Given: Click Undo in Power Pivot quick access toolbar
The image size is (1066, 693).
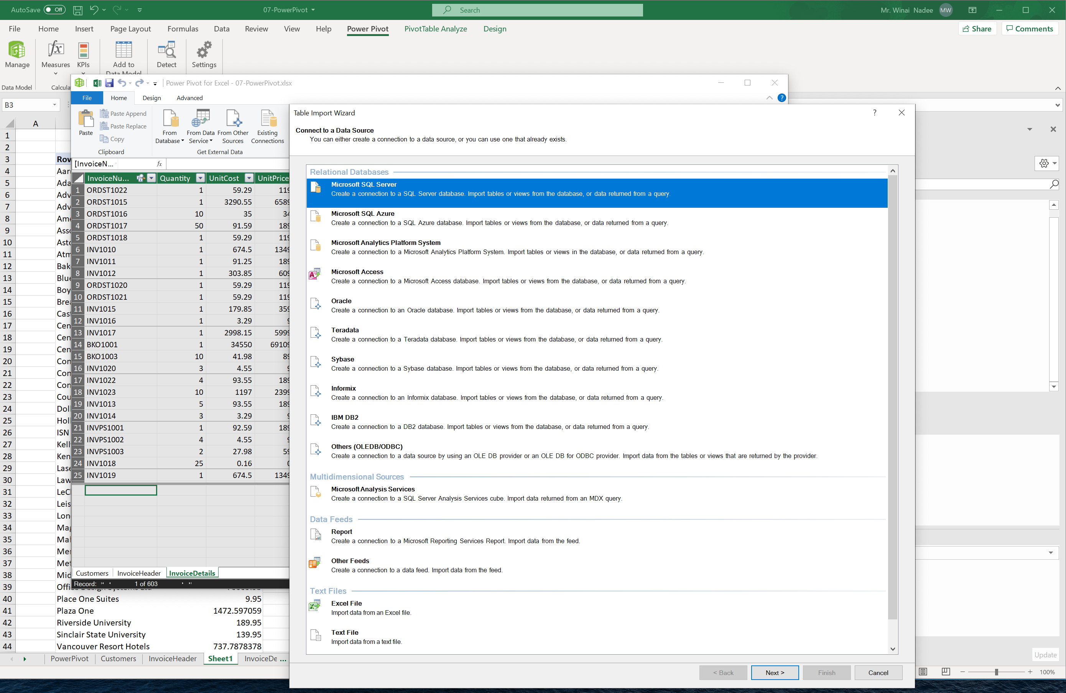Looking at the screenshot, I should pos(122,83).
